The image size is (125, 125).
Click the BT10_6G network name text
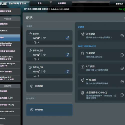[x=38, y=67]
